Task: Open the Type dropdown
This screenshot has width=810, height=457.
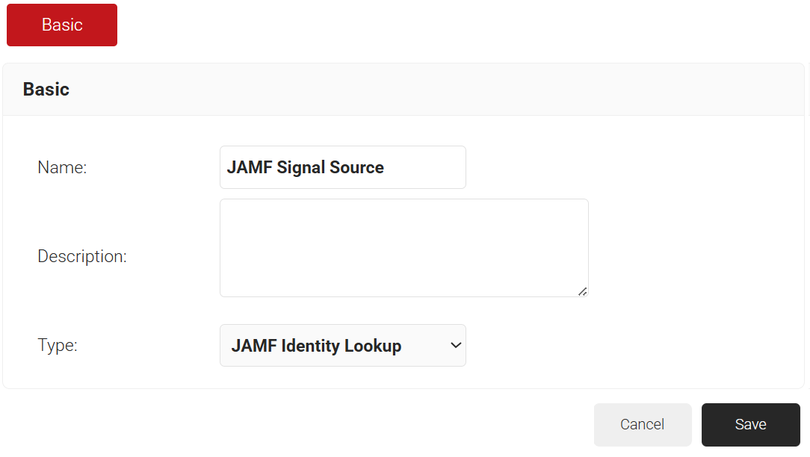Action: pos(342,345)
